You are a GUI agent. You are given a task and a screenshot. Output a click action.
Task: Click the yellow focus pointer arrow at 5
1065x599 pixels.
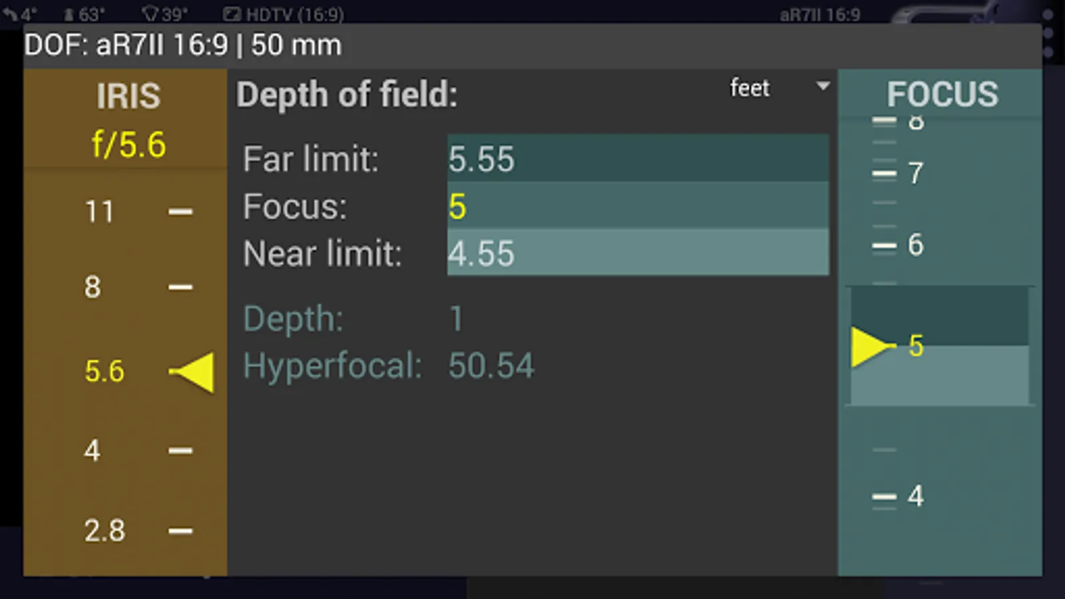[869, 346]
